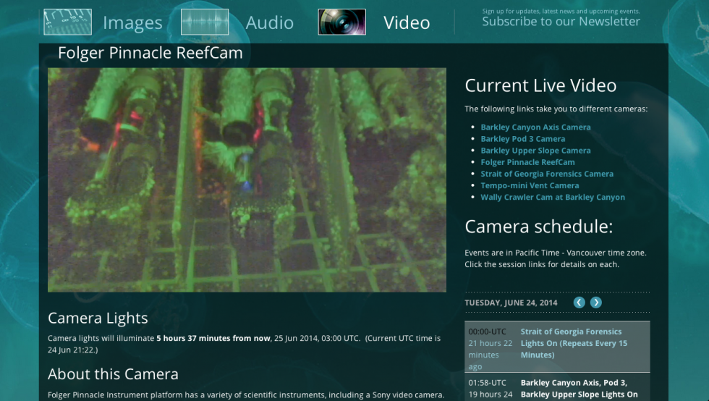Open Barkley Canyon Axis, Pod 3 session link

[x=579, y=389]
